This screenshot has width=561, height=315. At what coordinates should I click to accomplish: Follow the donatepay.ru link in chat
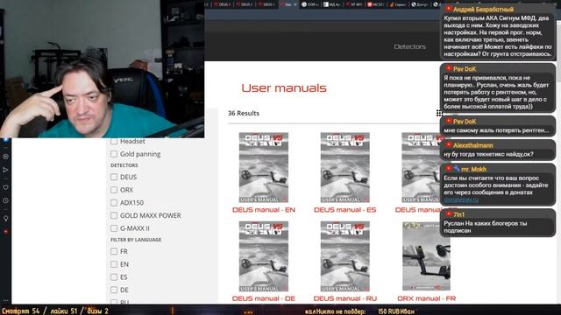461,199
